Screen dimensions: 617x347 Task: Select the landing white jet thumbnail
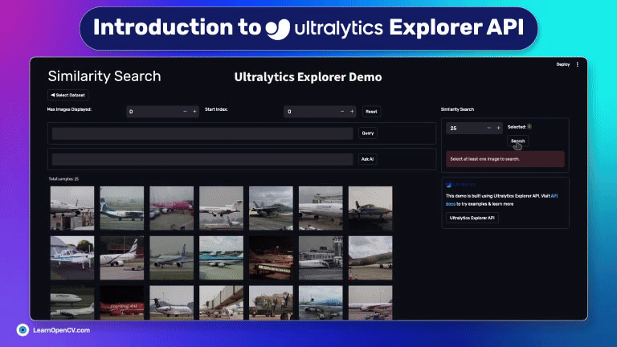coord(221,208)
